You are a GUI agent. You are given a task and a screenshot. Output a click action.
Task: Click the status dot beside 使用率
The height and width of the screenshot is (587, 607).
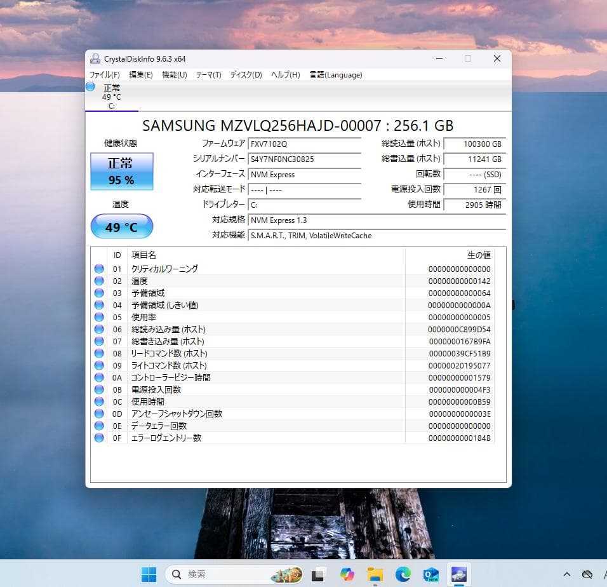(x=99, y=317)
